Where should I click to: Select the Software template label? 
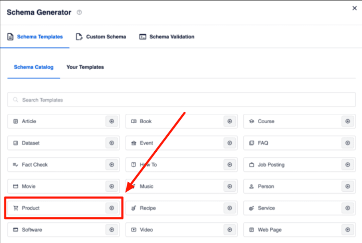point(32,230)
